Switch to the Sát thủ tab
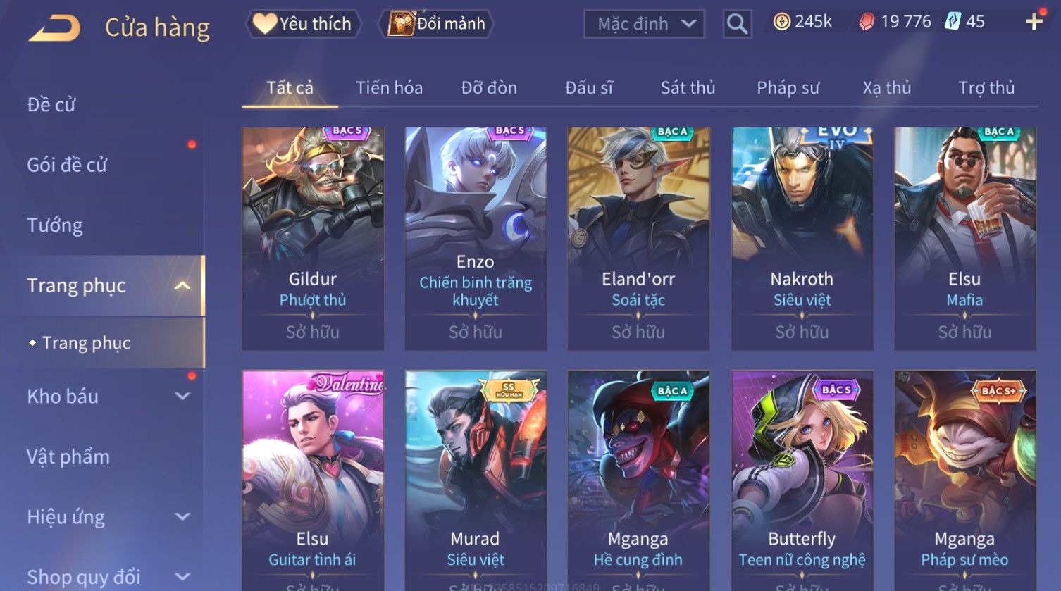 688,88
